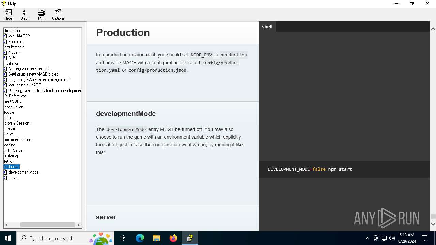Viewport: 436px width, 245px height.
Task: Select the Archivist node
Action: (x=10, y=129)
